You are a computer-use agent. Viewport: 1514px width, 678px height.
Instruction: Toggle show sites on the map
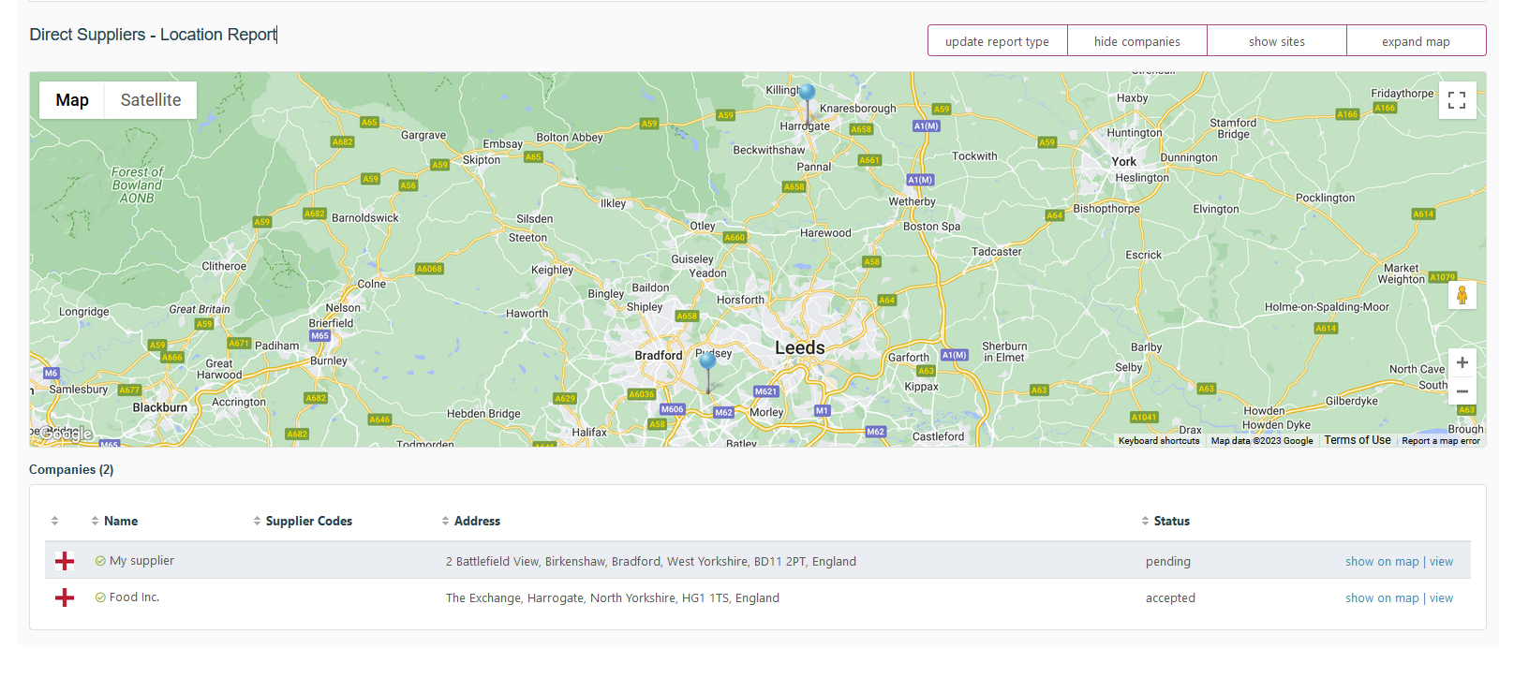pos(1276,41)
